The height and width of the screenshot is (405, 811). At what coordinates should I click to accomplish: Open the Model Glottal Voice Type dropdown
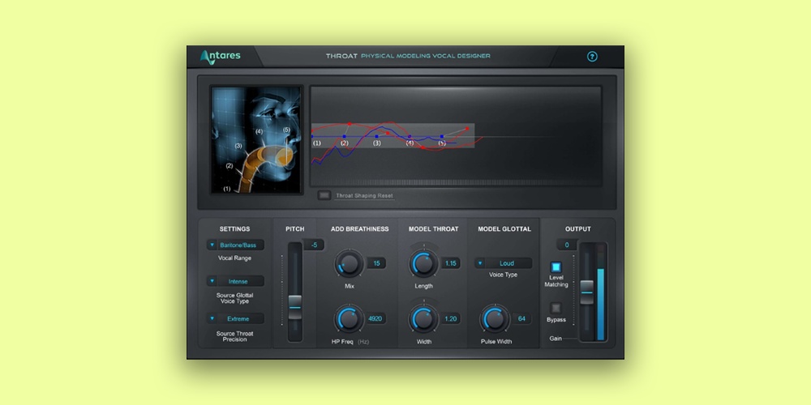coord(503,263)
